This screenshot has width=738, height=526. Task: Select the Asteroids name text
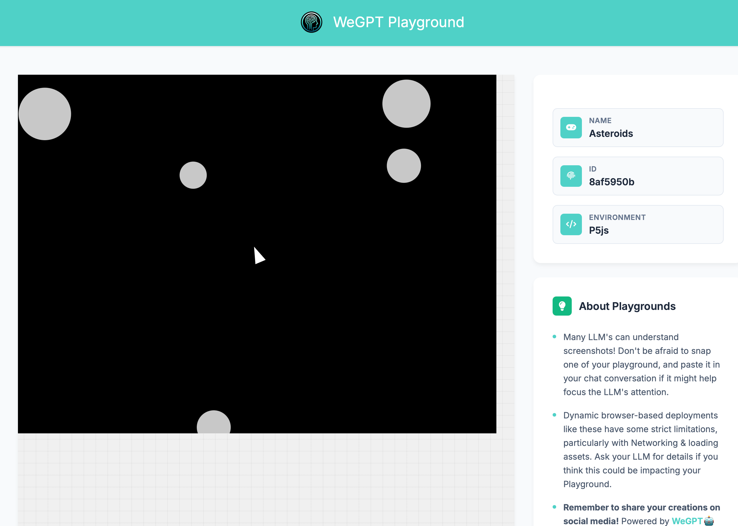click(611, 134)
